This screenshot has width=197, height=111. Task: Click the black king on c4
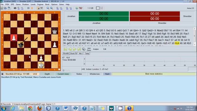(21, 44)
